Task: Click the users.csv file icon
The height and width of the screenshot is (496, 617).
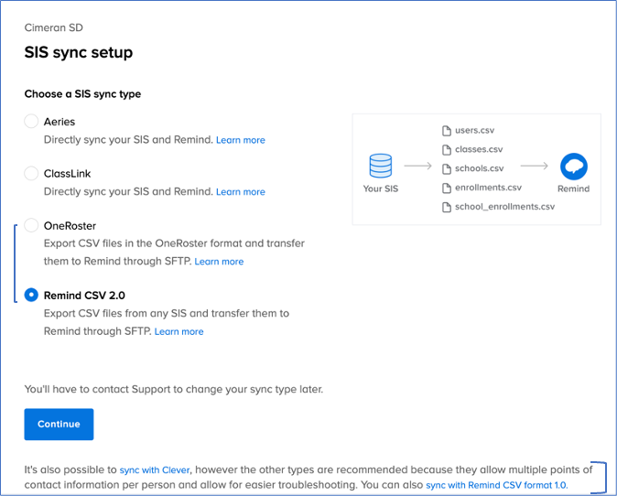Action: pyautogui.click(x=447, y=131)
